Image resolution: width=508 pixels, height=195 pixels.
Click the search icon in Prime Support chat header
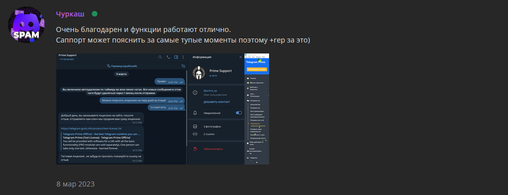coord(160,57)
